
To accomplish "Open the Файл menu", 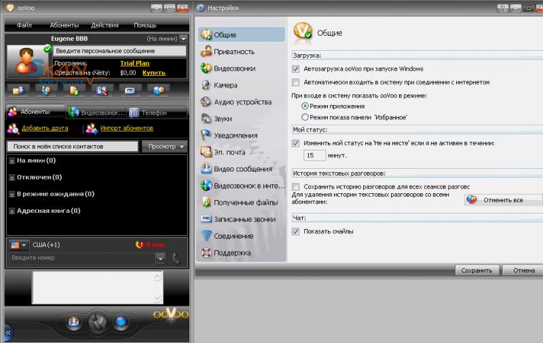I will 24,25.
